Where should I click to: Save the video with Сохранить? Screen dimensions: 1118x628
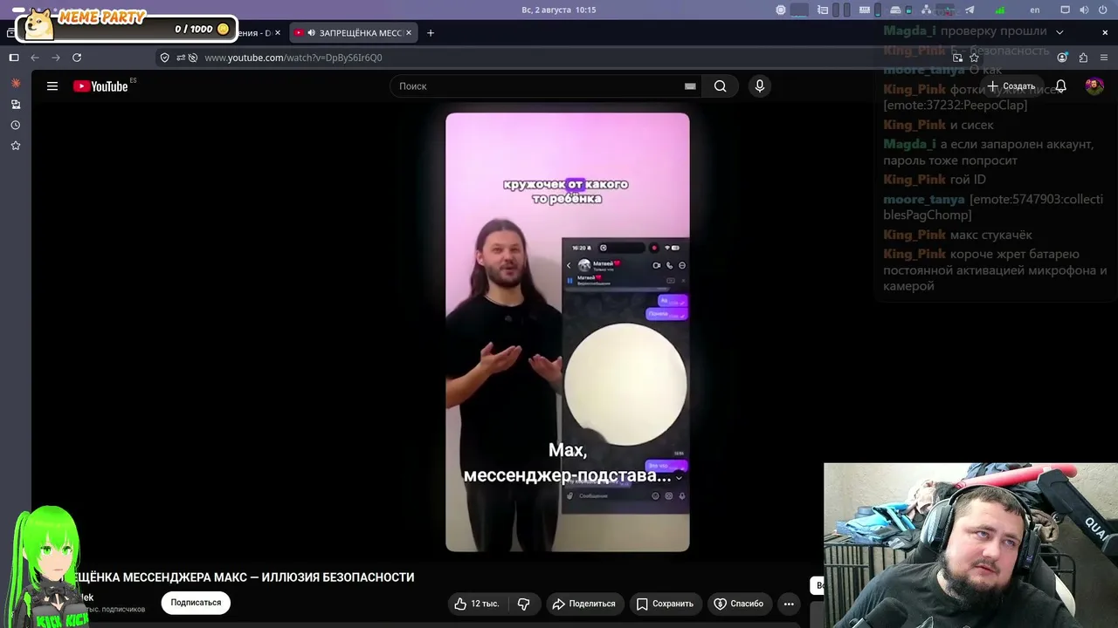click(665, 604)
